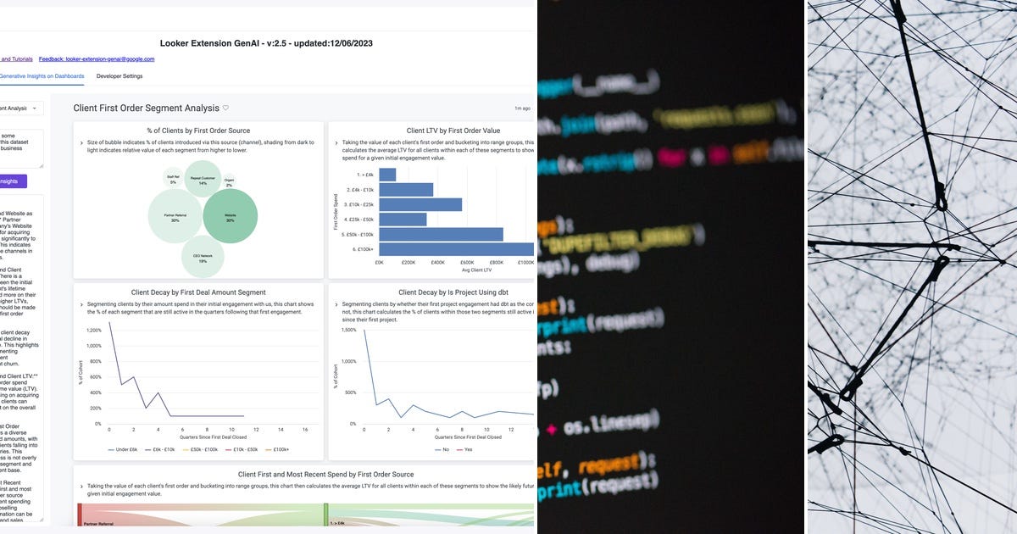Viewport: 1017px width, 534px height.
Task: Switch to the Developer Settings tab
Action: [119, 75]
